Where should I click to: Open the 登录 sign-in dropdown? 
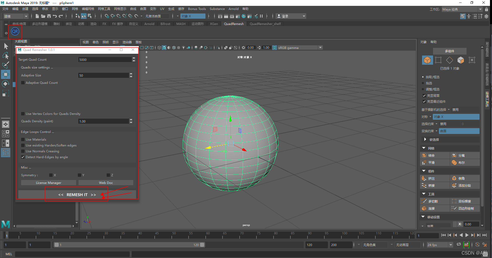(291, 16)
